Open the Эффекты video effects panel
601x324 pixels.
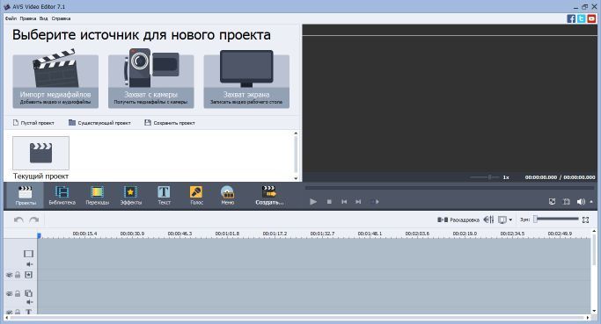[x=131, y=196]
